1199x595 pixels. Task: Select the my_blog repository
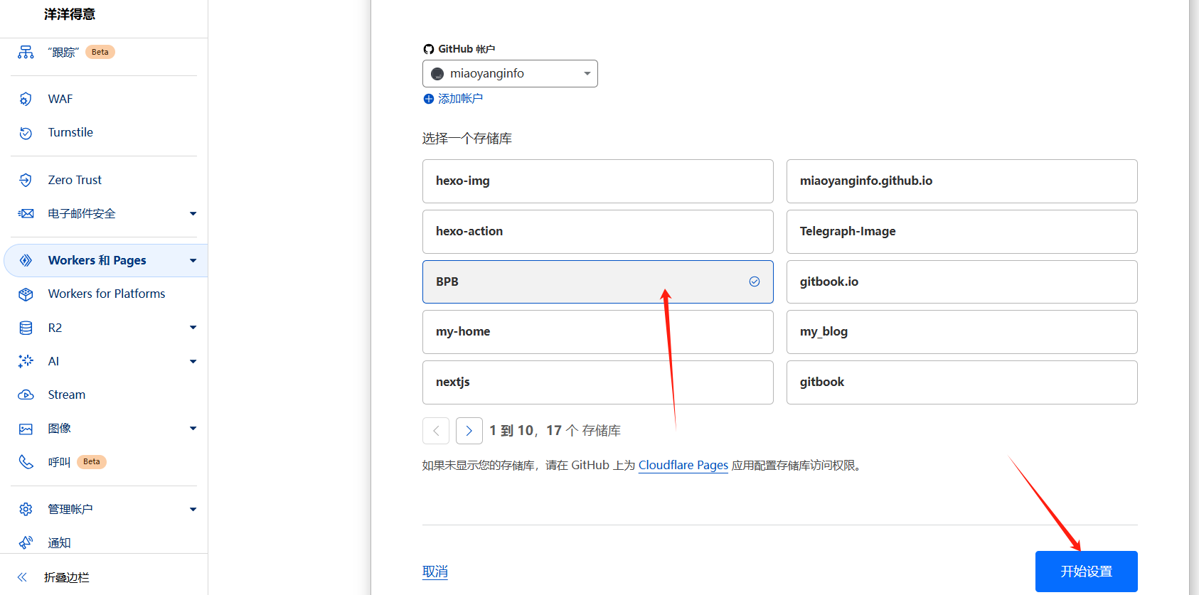(x=961, y=332)
